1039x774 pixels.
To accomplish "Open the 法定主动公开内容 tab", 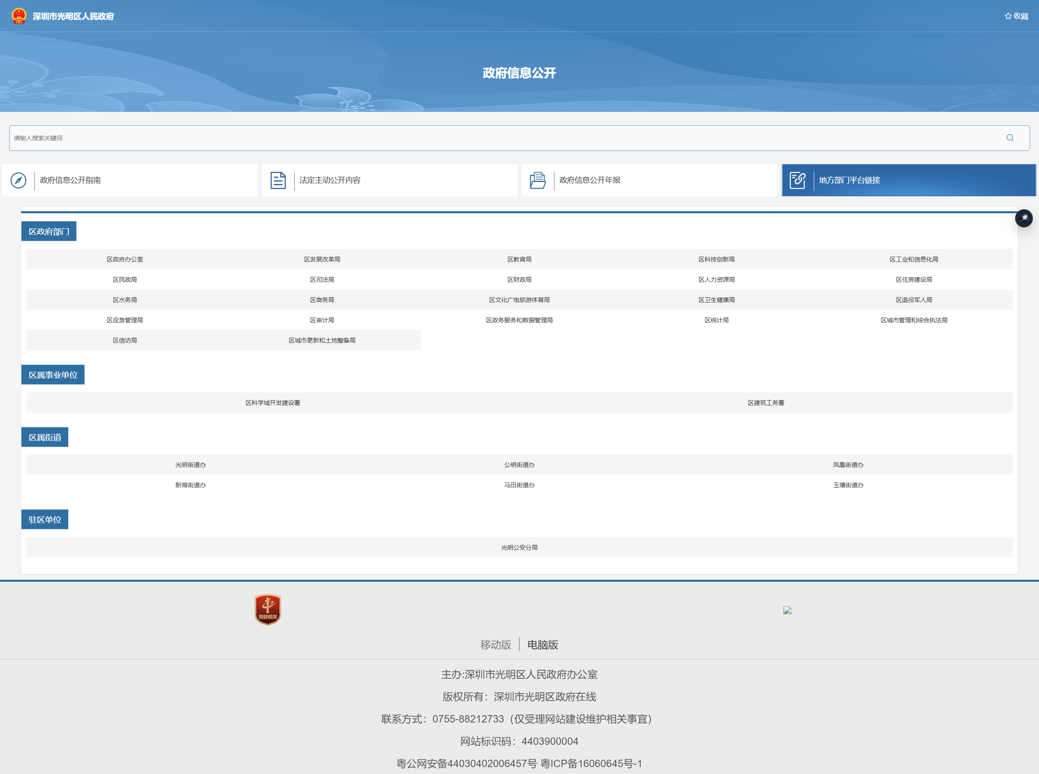I will click(390, 180).
